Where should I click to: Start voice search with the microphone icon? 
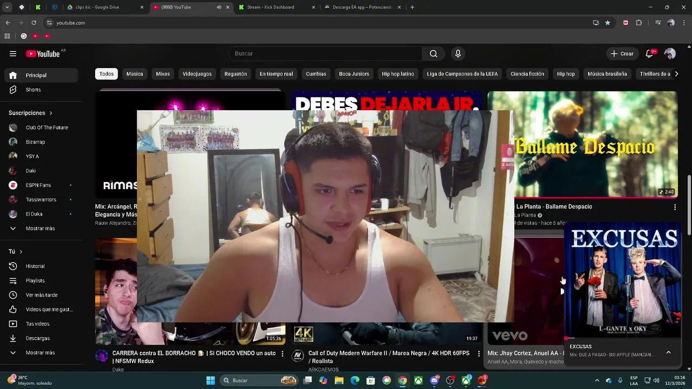(458, 53)
